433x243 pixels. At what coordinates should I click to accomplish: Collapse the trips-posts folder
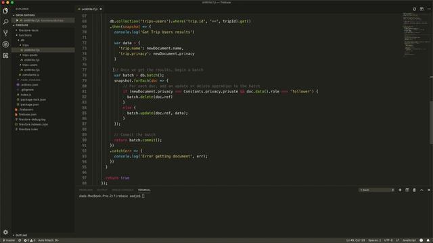coord(30,55)
